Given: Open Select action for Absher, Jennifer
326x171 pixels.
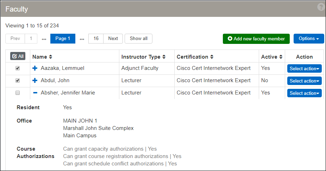Looking at the screenshot, I should pyautogui.click(x=304, y=93).
